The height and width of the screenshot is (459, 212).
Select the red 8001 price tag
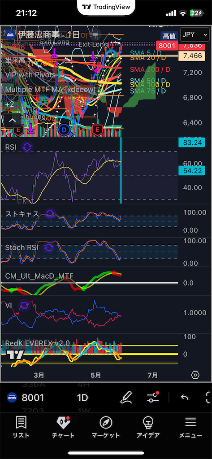tap(167, 46)
